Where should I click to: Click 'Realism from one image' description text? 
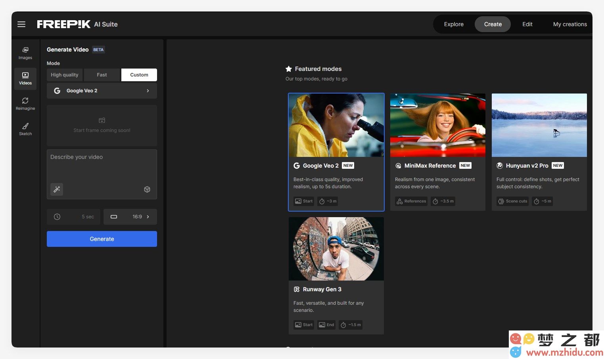click(435, 183)
